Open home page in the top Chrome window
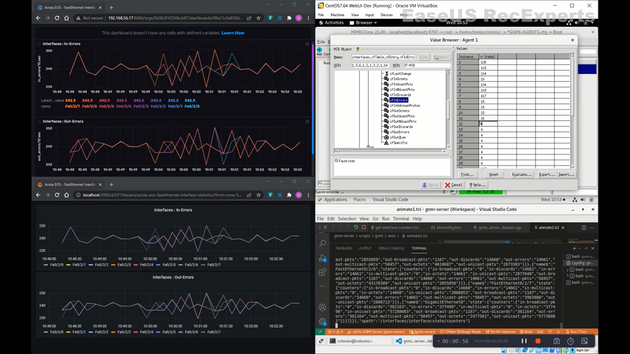Image resolution: width=630 pixels, height=354 pixels. coord(67,18)
